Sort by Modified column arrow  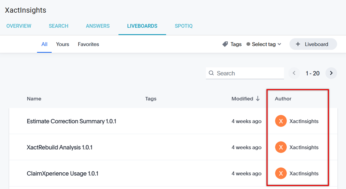click(x=258, y=99)
